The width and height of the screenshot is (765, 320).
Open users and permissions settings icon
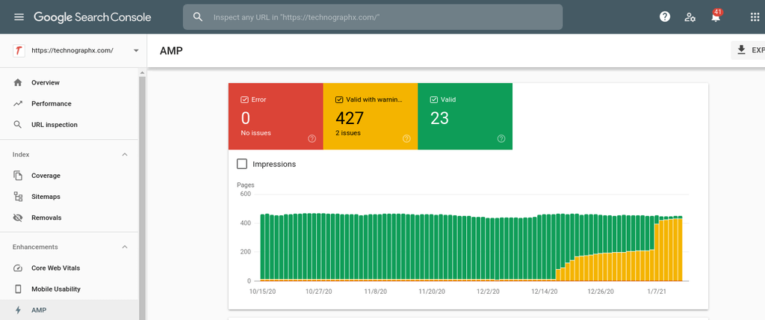[x=690, y=17]
